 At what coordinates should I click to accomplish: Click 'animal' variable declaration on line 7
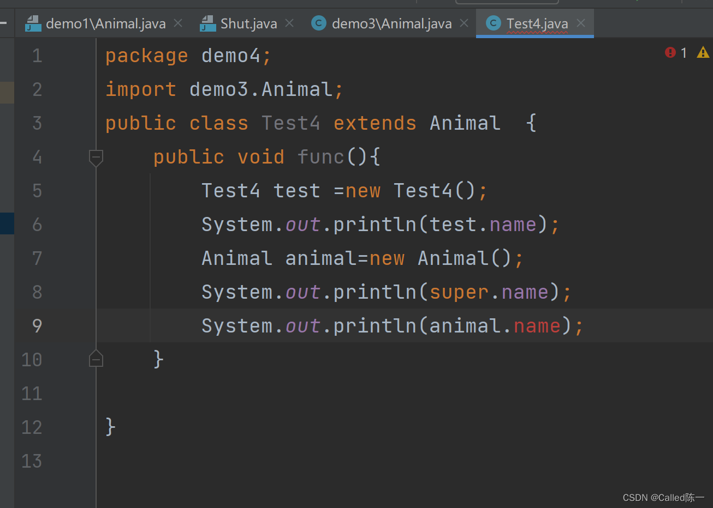321,258
